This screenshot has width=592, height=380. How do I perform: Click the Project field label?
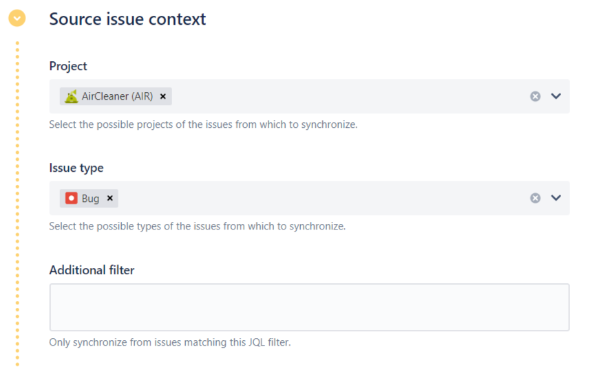68,66
